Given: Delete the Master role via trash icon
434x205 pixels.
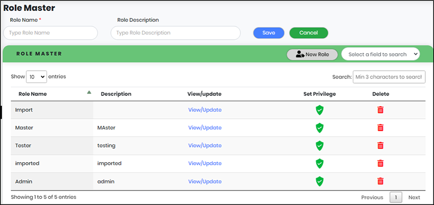Looking at the screenshot, I should (x=381, y=128).
